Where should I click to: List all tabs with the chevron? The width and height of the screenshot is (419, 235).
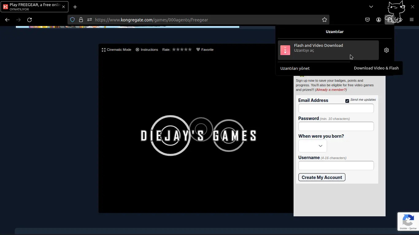pyautogui.click(x=371, y=7)
